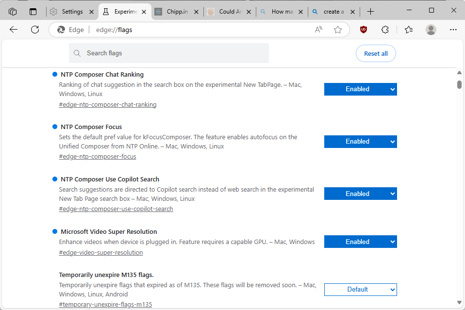Image resolution: width=465 pixels, height=310 pixels.
Task: Change the Microsoft Video Super Resolution dropdown
Action: click(360, 242)
